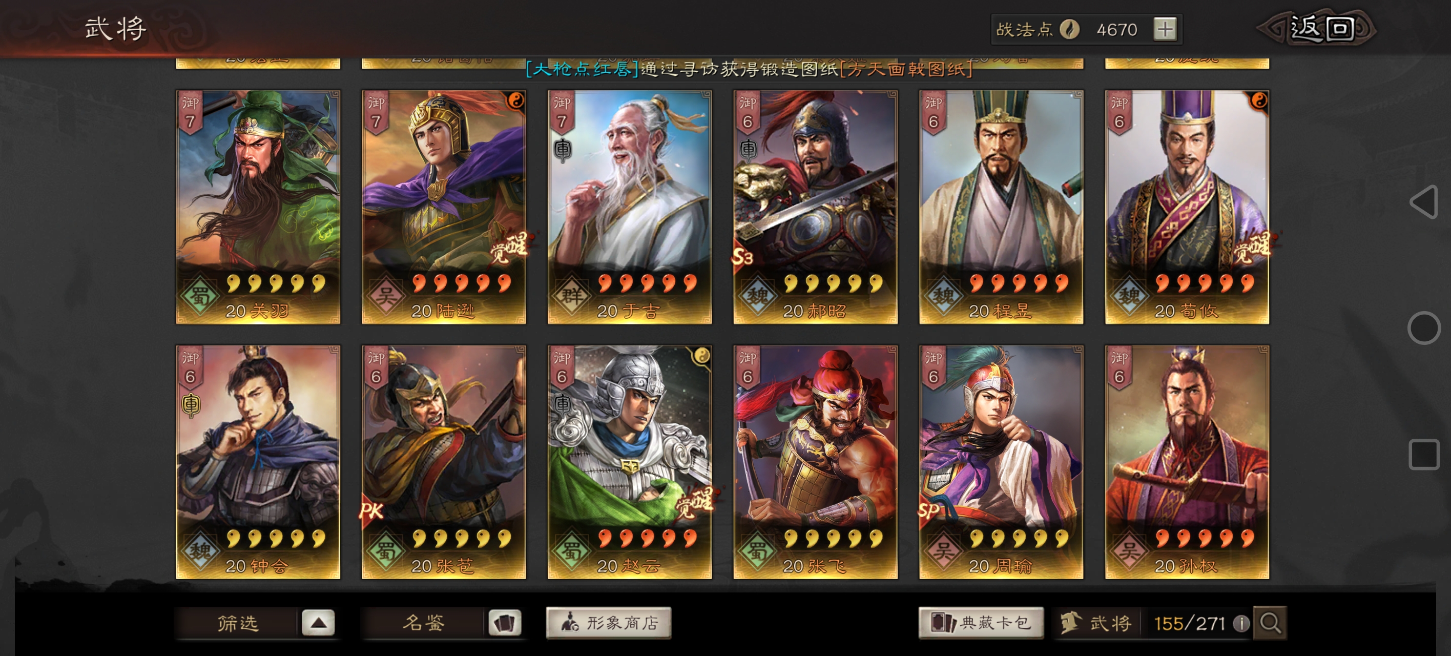Select the 周瑜 SP general card
The image size is (1451, 656).
pyautogui.click(x=1001, y=462)
